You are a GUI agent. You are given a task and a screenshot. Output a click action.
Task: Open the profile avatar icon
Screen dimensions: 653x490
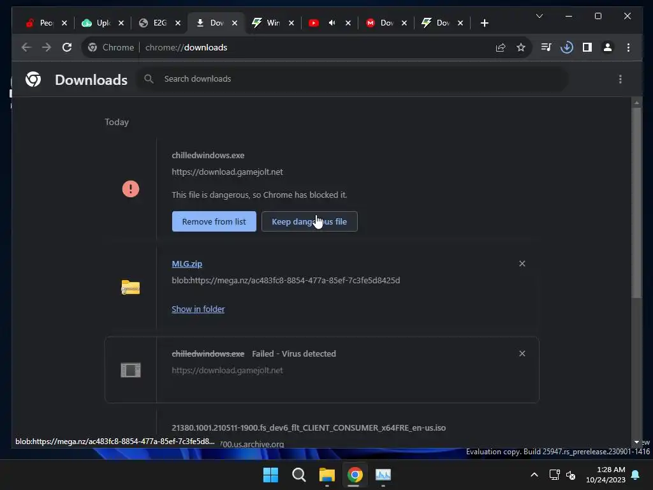coord(608,47)
